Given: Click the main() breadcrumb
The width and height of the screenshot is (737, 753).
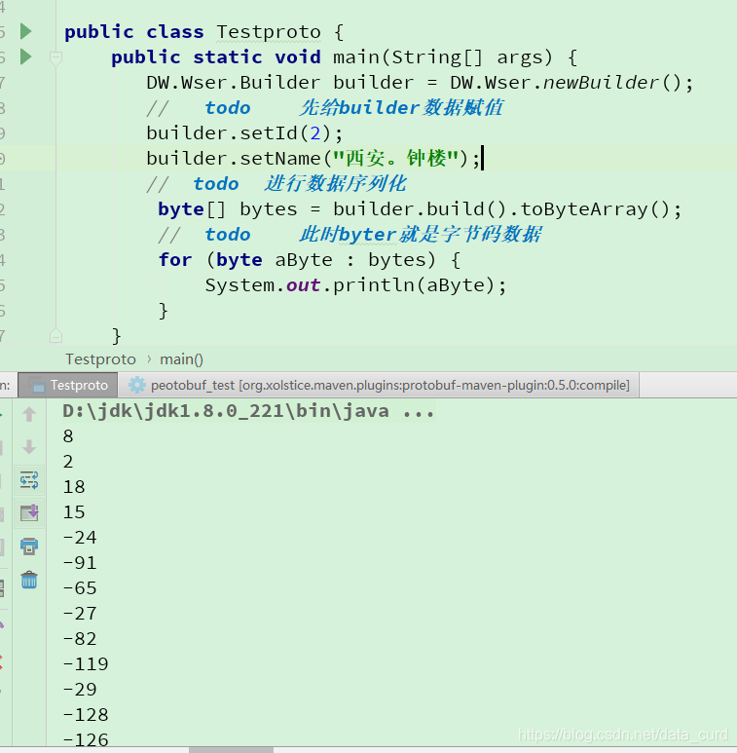Looking at the screenshot, I should point(181,359).
